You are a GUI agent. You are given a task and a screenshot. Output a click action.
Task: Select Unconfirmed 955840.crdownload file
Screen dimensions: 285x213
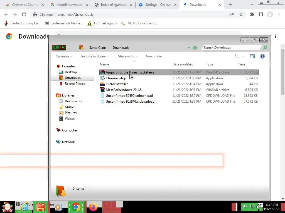(x=179, y=101)
